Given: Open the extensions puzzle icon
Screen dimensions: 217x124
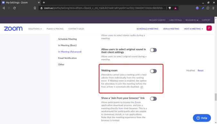Looking at the screenshot, I should pyautogui.click(x=208, y=8).
